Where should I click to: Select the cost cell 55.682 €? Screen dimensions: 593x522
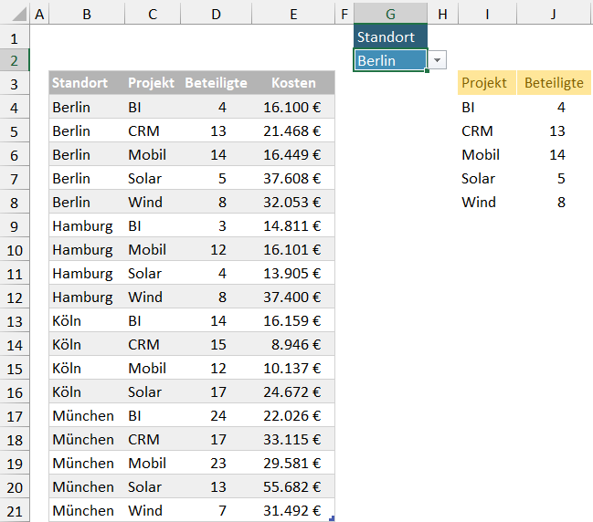point(293,487)
